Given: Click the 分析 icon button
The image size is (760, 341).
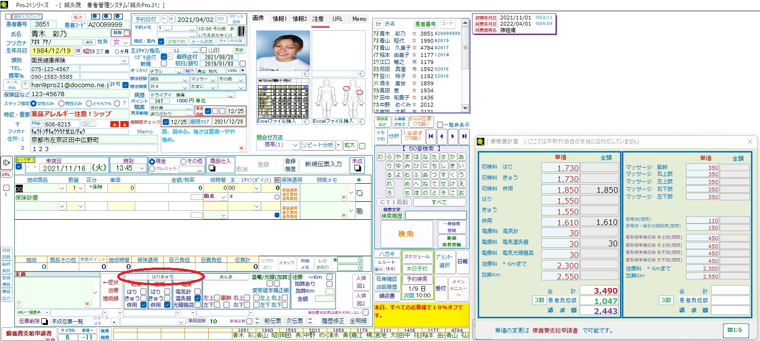Looking at the screenshot, I should [394, 136].
